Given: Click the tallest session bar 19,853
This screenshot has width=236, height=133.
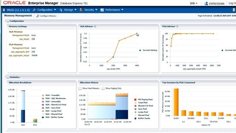Looking at the screenshot, I should tap(176, 102).
